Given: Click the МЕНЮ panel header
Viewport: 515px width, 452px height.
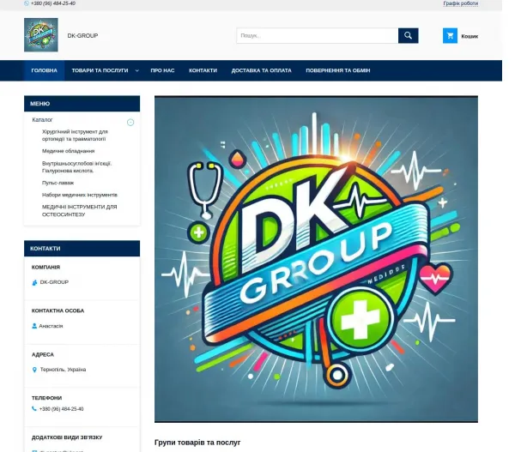Looking at the screenshot, I should [x=82, y=104].
